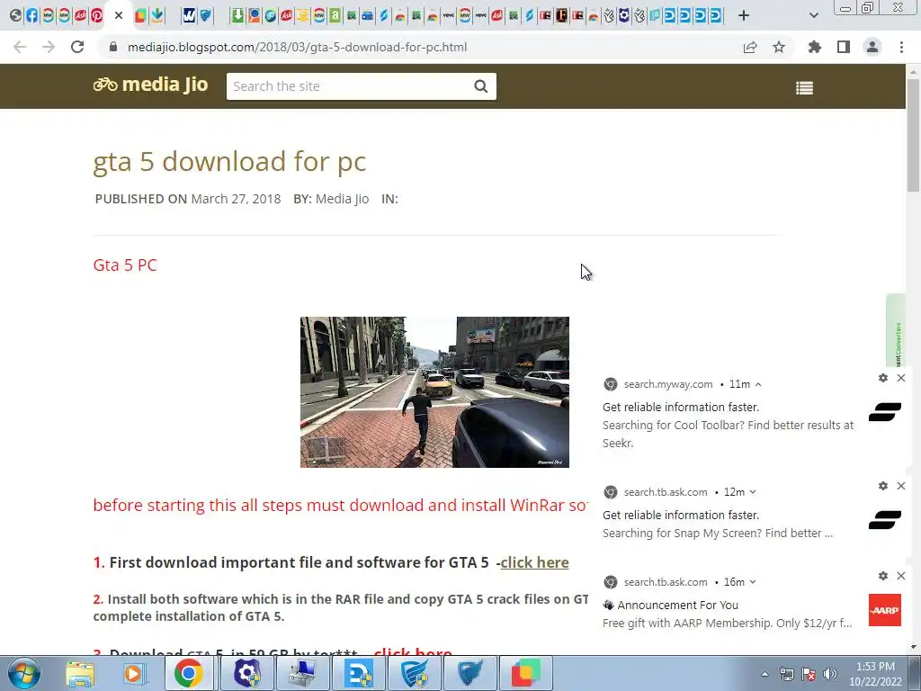
Task: Open the network tray icon
Action: coord(786,674)
